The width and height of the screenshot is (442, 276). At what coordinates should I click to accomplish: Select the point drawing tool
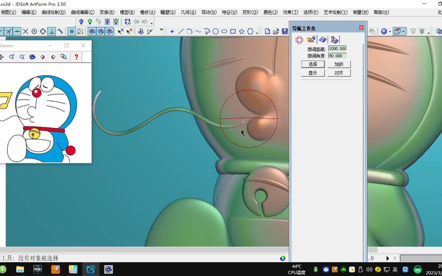click(172, 31)
